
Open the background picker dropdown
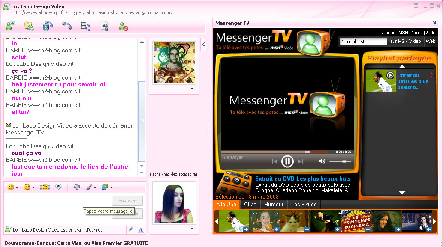(x=111, y=187)
